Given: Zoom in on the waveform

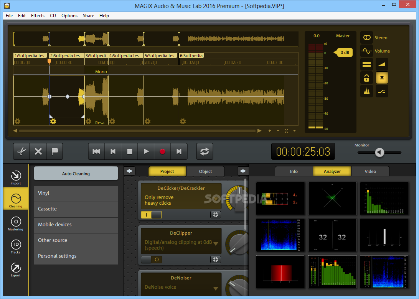Looking at the screenshot, I should tap(270, 131).
